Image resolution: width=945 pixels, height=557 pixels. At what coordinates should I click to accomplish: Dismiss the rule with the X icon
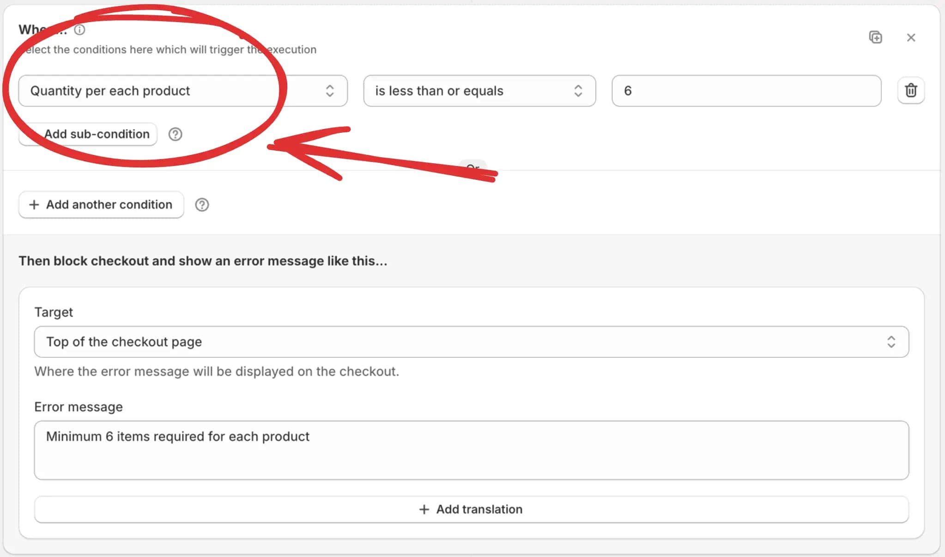click(x=911, y=37)
